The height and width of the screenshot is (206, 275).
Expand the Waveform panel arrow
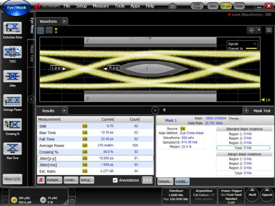pyautogui.click(x=65, y=21)
